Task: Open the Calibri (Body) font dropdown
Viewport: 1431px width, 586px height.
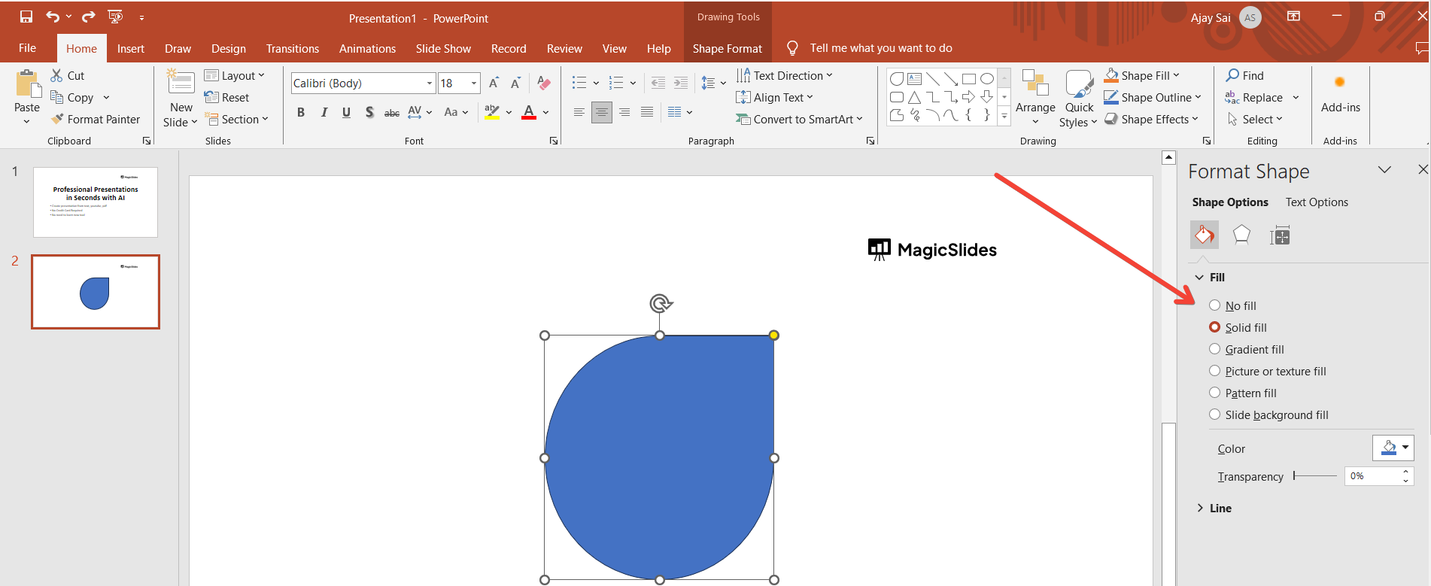Action: pos(430,83)
